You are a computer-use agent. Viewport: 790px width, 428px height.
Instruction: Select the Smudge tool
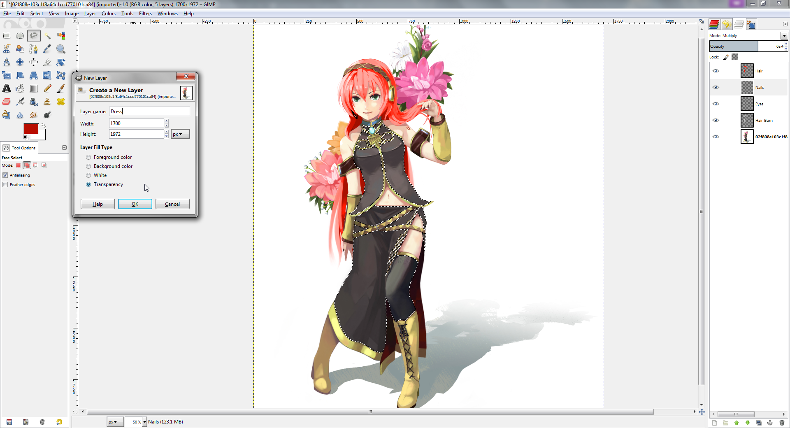(34, 115)
